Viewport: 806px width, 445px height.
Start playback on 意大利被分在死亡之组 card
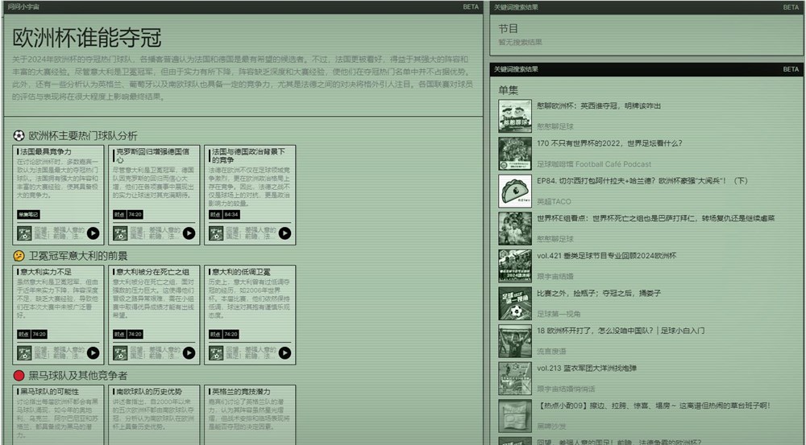point(189,352)
